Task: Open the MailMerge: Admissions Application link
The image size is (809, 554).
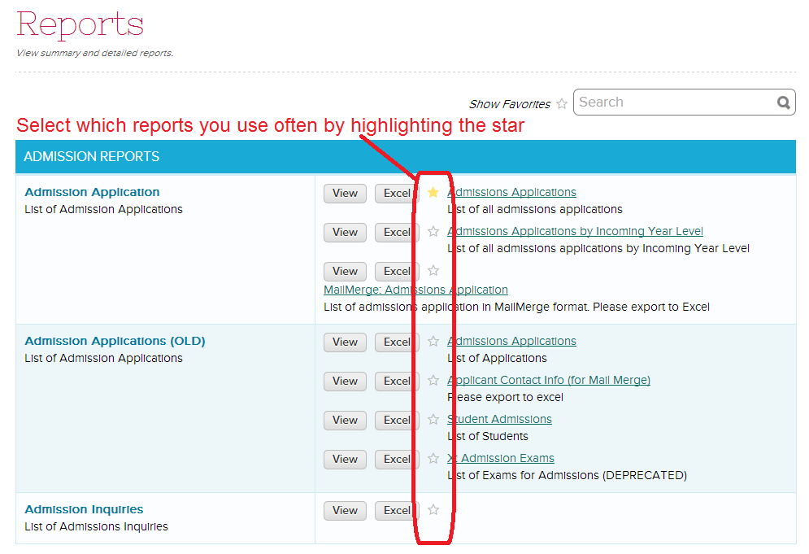Action: pyautogui.click(x=415, y=290)
